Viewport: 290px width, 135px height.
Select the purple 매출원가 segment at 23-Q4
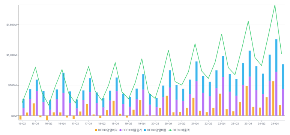point(250,96)
